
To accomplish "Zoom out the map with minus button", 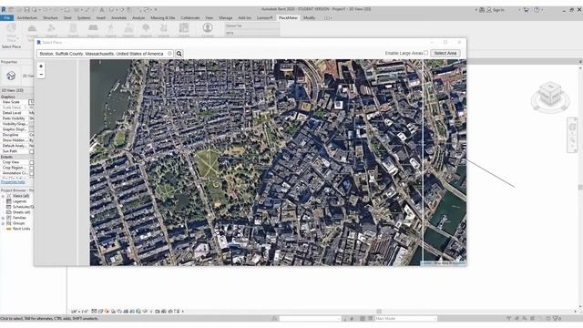I will pos(41,75).
